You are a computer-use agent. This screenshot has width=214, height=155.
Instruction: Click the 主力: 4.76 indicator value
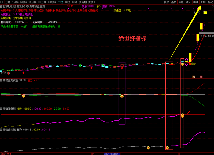tap(33, 80)
